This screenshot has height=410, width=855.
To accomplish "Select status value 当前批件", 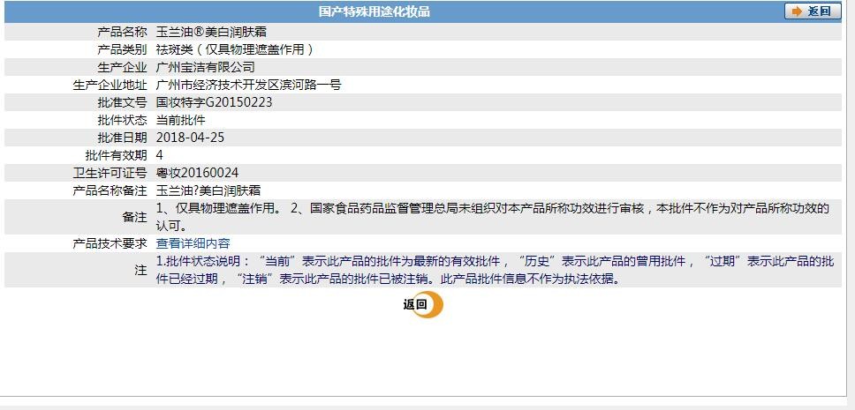I will 180,120.
